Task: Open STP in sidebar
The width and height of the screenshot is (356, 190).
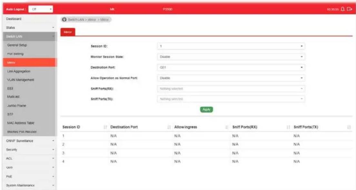Action: pos(30,114)
